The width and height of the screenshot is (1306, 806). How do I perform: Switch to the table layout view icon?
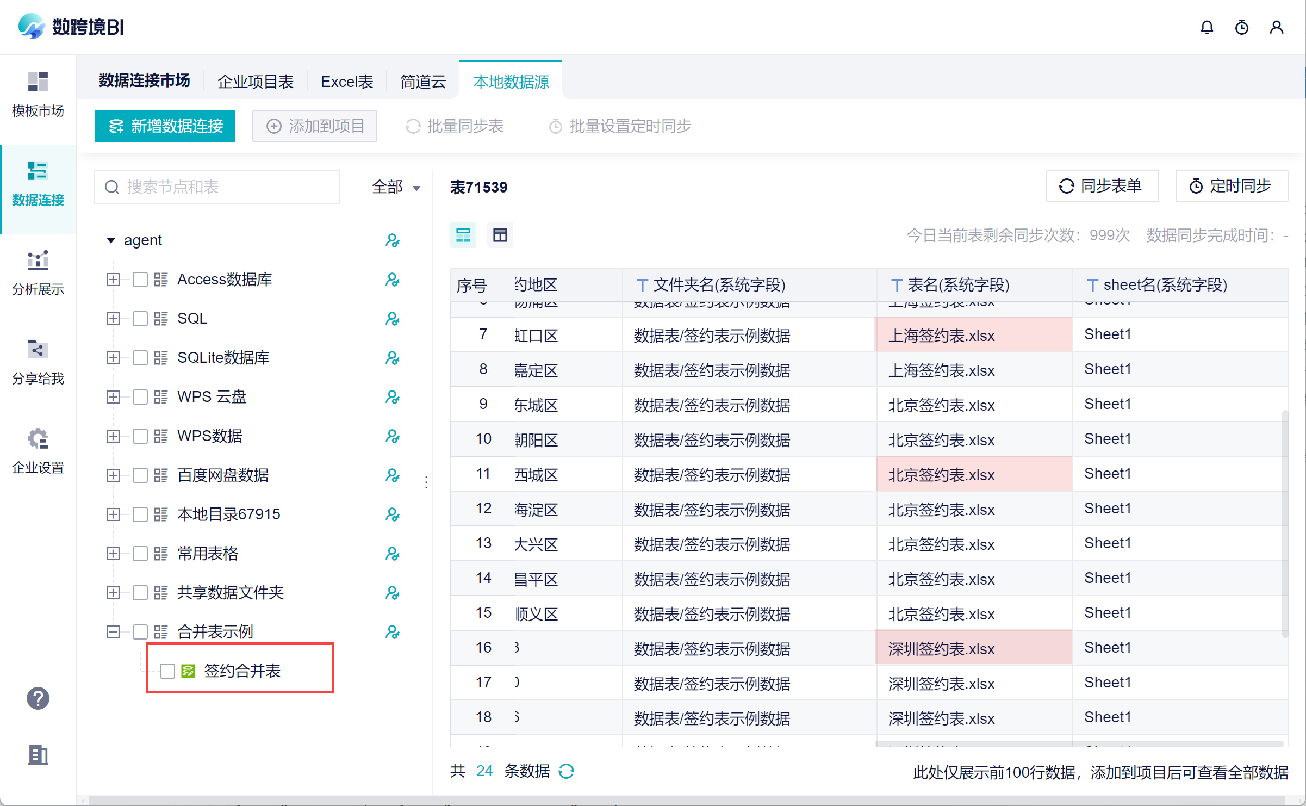500,235
